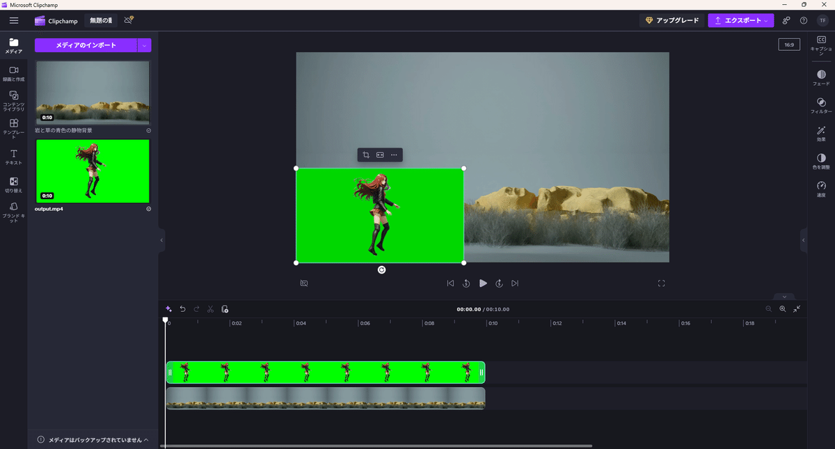835x449 pixels.
Task: Open the Speed panel
Action: [821, 189]
